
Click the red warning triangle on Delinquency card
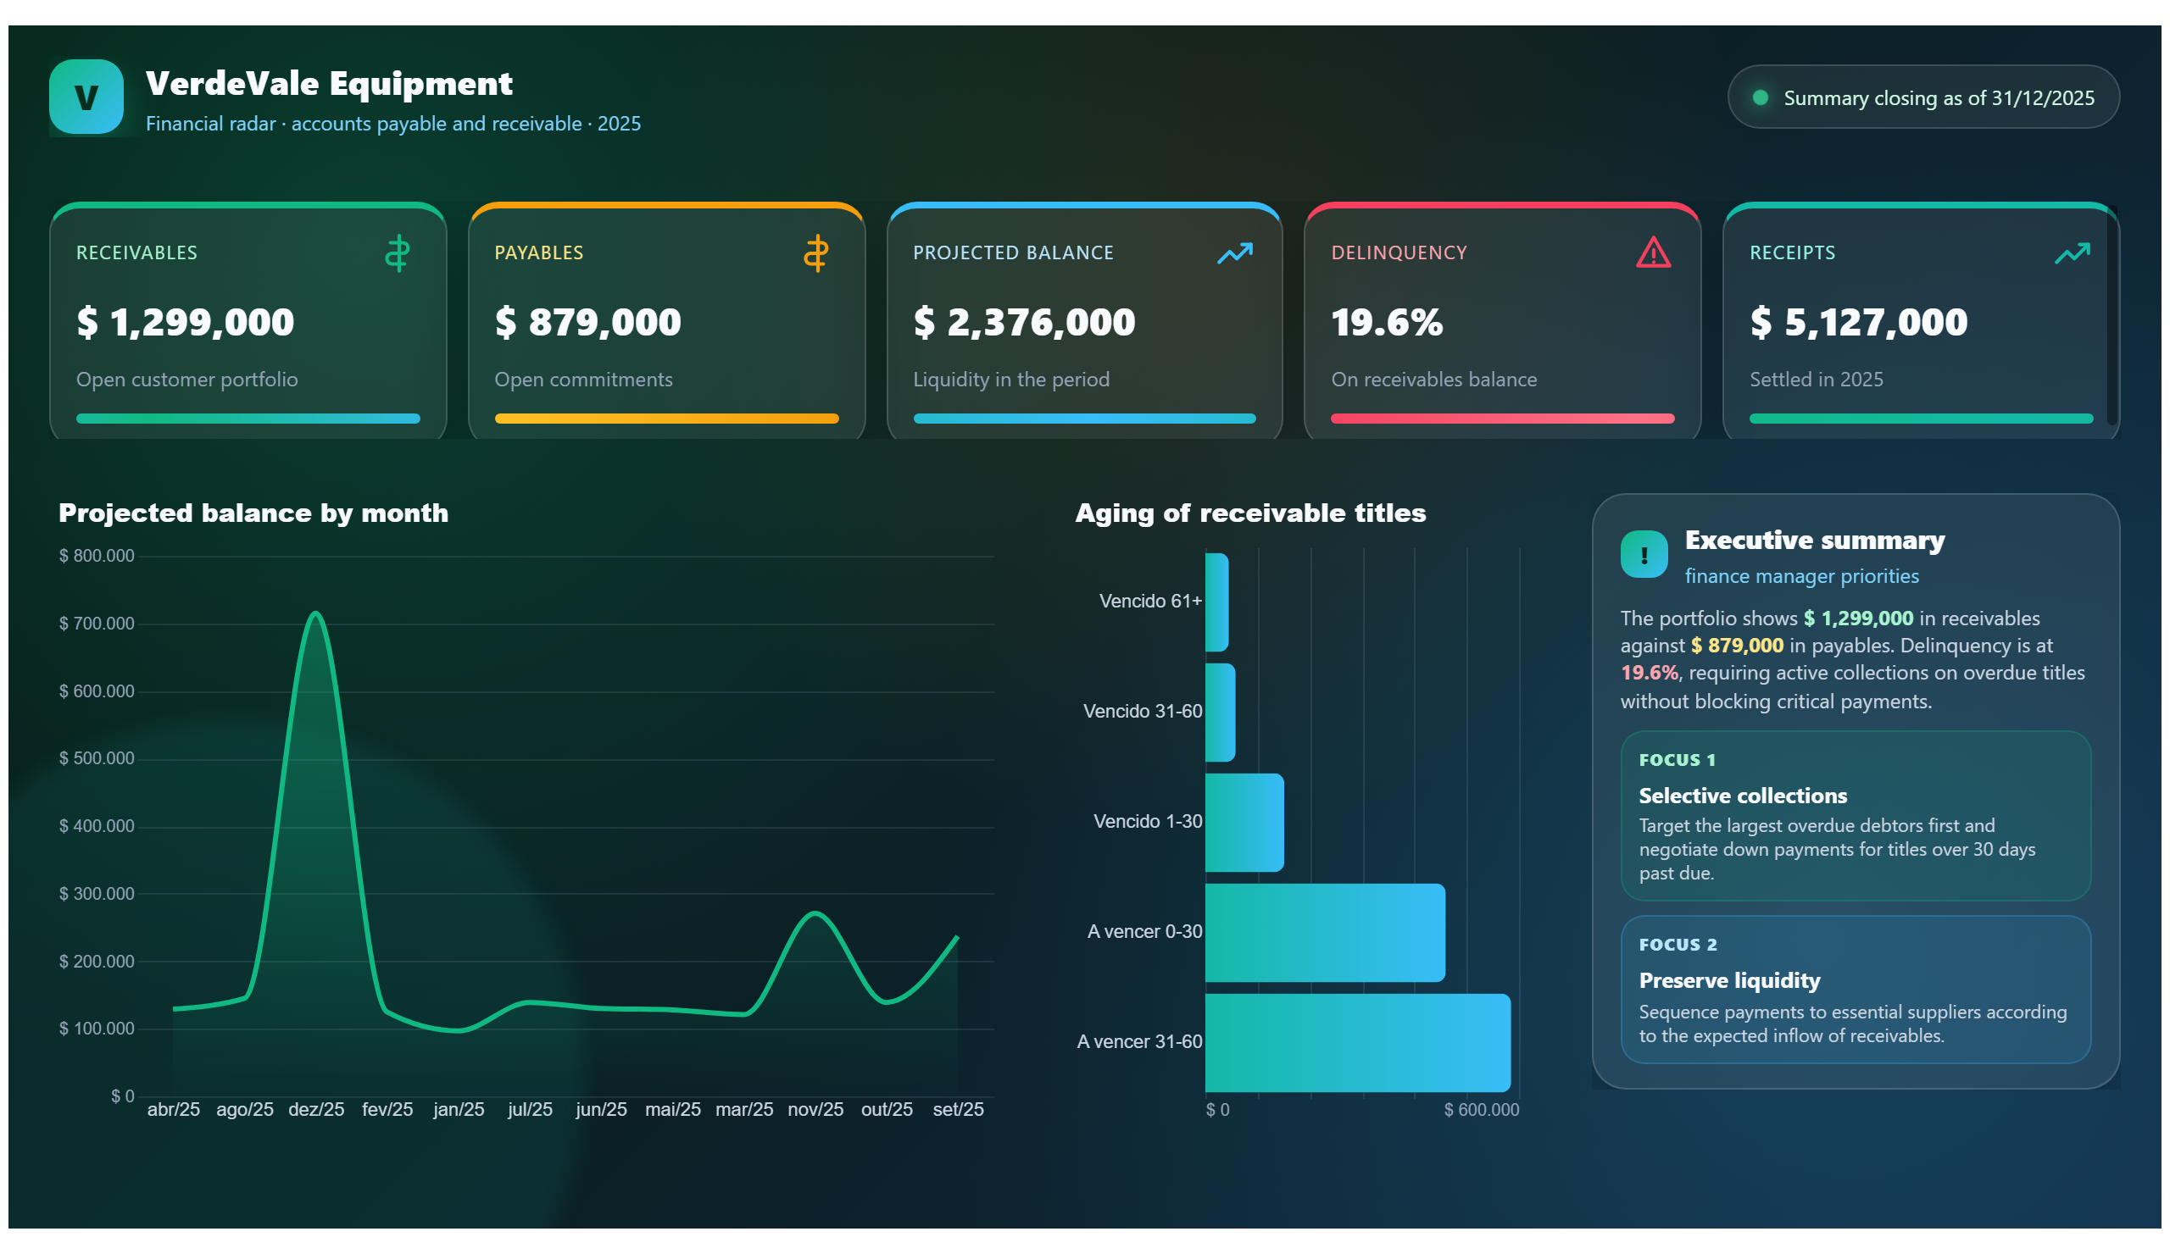click(x=1652, y=252)
